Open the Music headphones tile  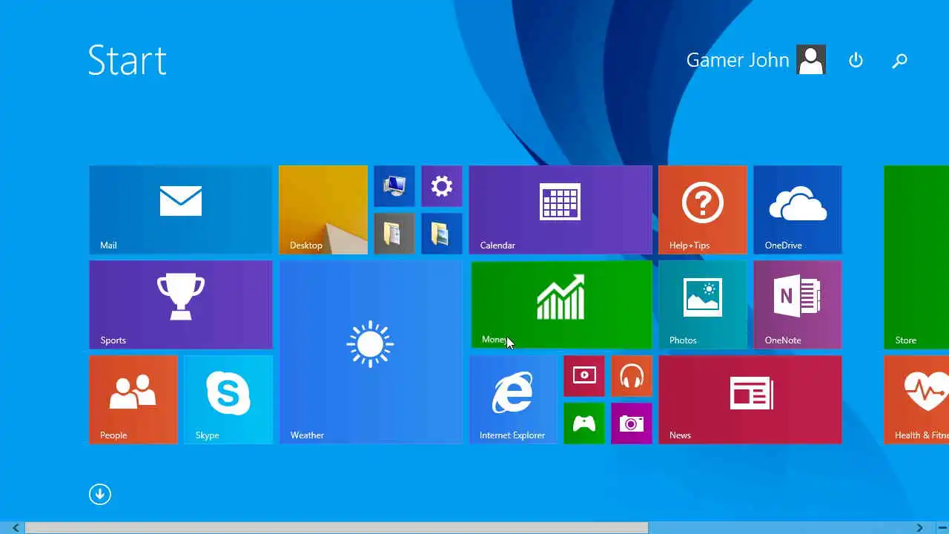coord(632,376)
